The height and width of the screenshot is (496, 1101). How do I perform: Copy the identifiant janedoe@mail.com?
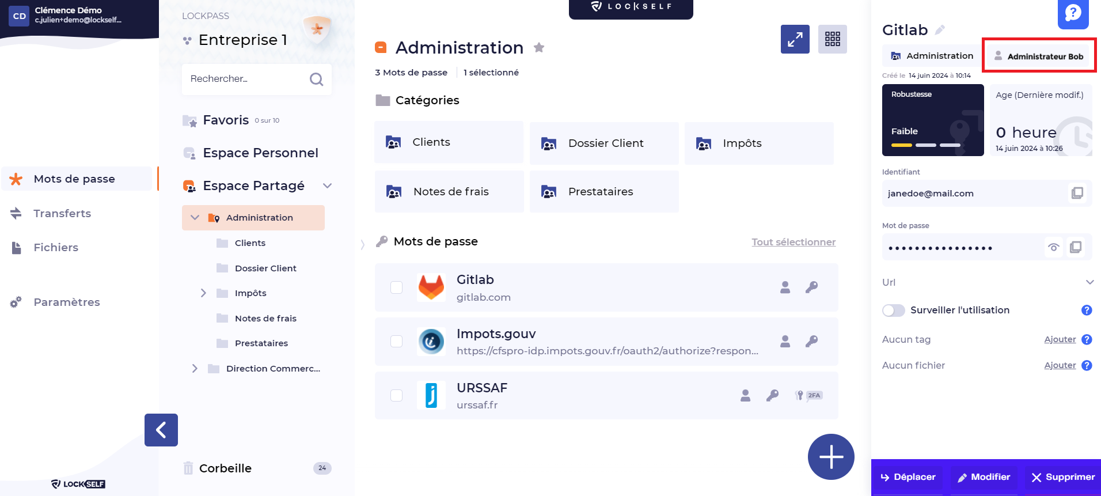1077,193
